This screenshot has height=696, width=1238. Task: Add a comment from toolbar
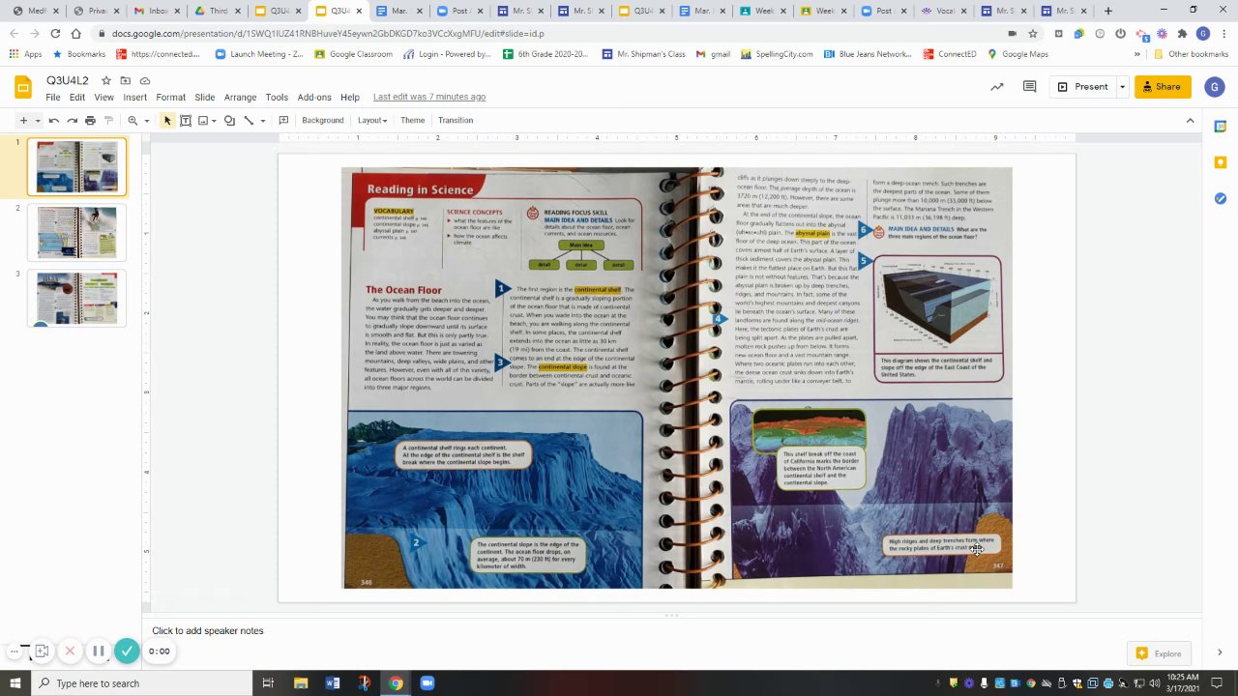point(283,121)
